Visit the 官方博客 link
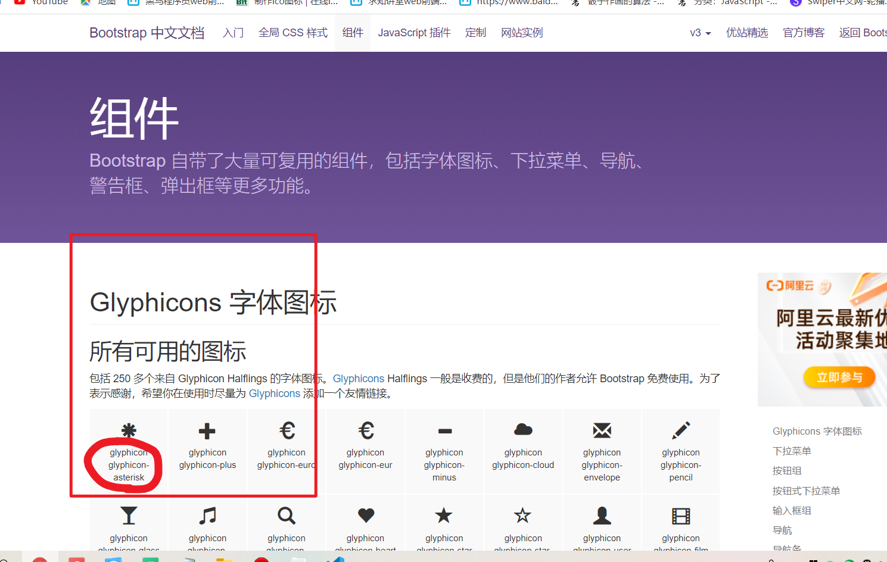Screen dimensions: 887x562 (x=804, y=33)
